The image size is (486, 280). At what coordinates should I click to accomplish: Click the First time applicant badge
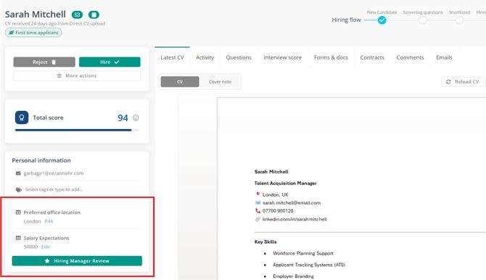33,33
